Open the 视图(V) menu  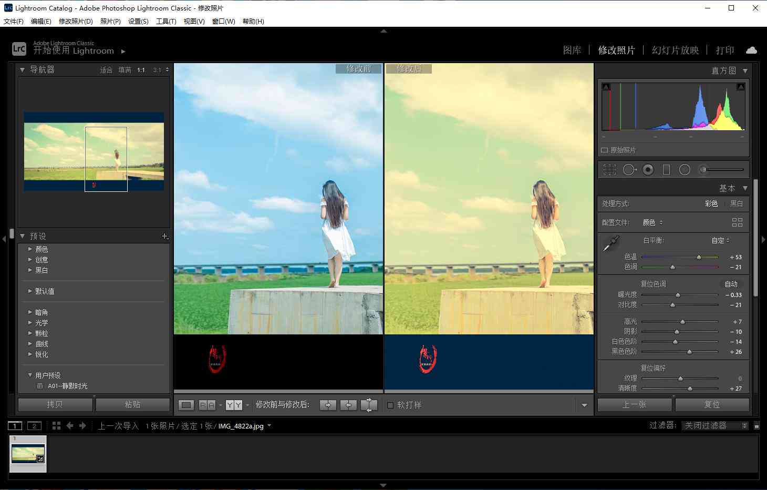pos(194,22)
